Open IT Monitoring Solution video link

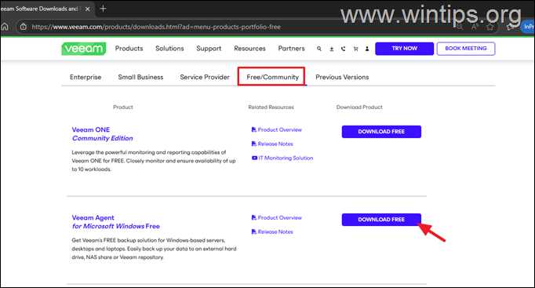tap(282, 158)
